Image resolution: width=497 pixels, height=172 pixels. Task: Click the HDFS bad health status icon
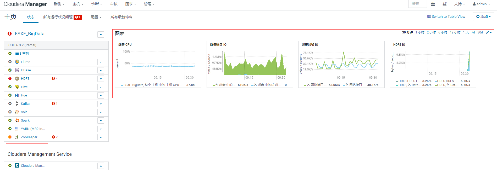click(x=10, y=78)
